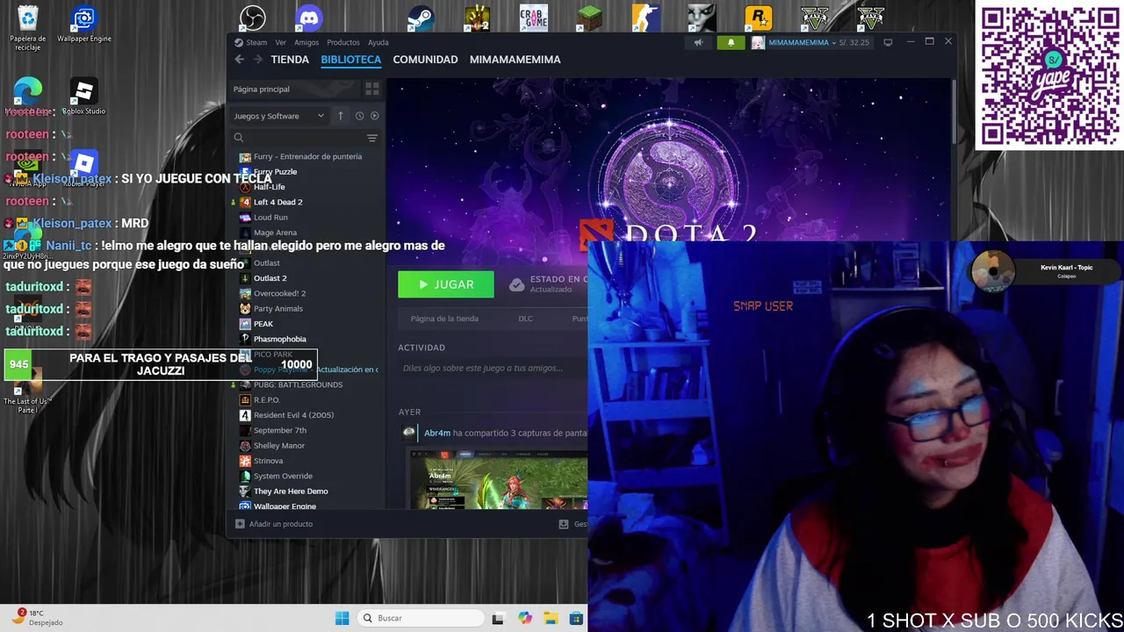Toggle show ready-to-play games filter

click(374, 116)
